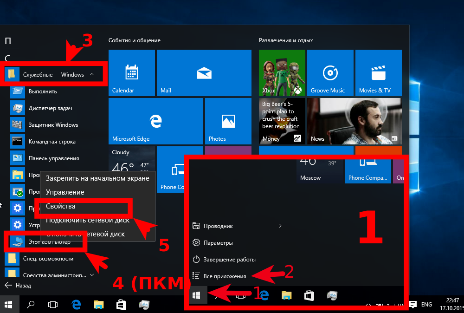464x313 pixels.
Task: Click the Start button in the screen corner
Action: [8, 305]
